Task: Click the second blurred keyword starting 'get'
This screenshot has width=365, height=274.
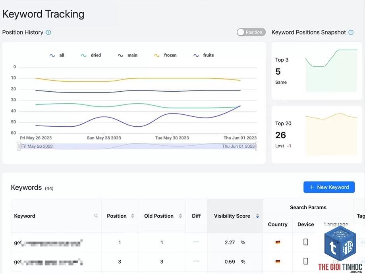Action: 48,262
